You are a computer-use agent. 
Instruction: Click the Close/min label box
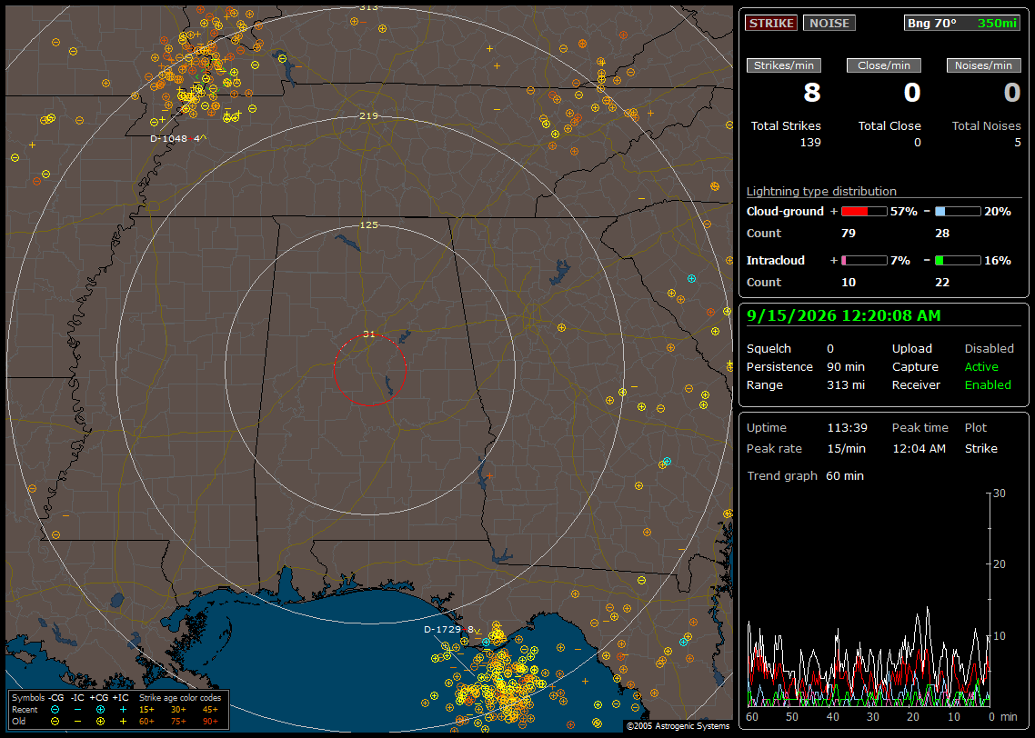[884, 65]
